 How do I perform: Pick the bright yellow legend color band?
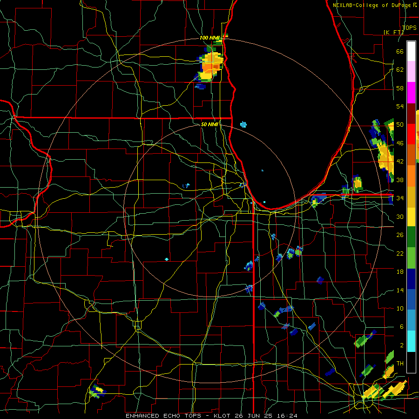[x=411, y=217]
